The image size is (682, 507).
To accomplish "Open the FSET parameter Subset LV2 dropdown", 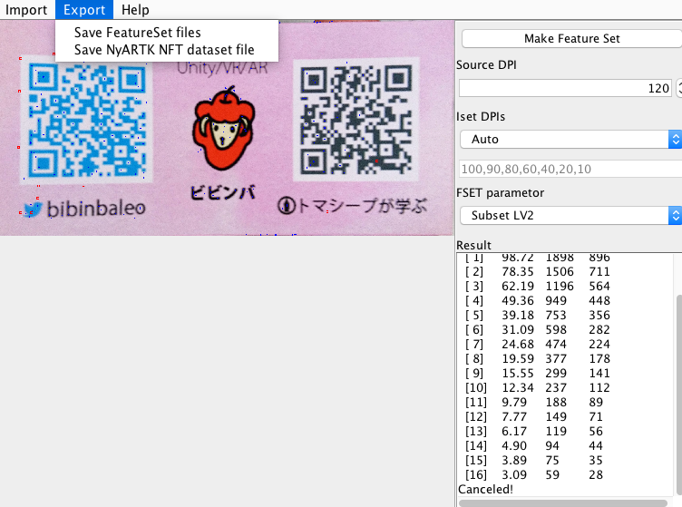I will pyautogui.click(x=570, y=215).
